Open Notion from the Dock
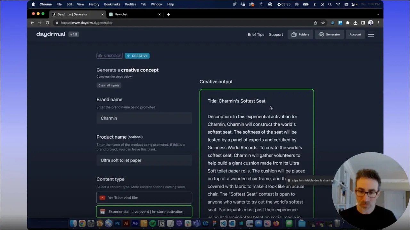Screen dimensions: 410x230 click(x=161, y=224)
